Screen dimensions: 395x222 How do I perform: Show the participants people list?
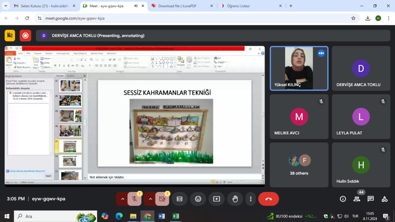pos(357,199)
